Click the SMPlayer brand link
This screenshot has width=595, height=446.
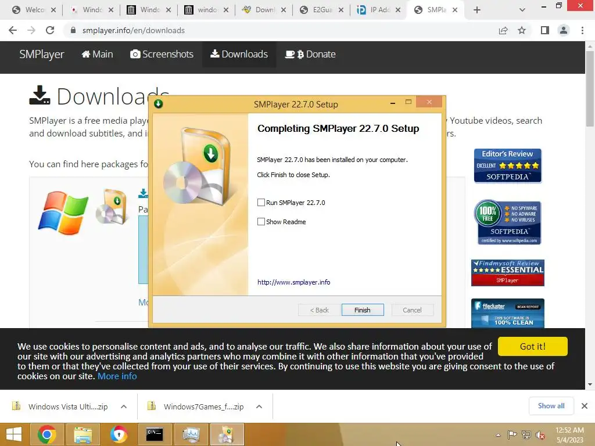coord(42,54)
